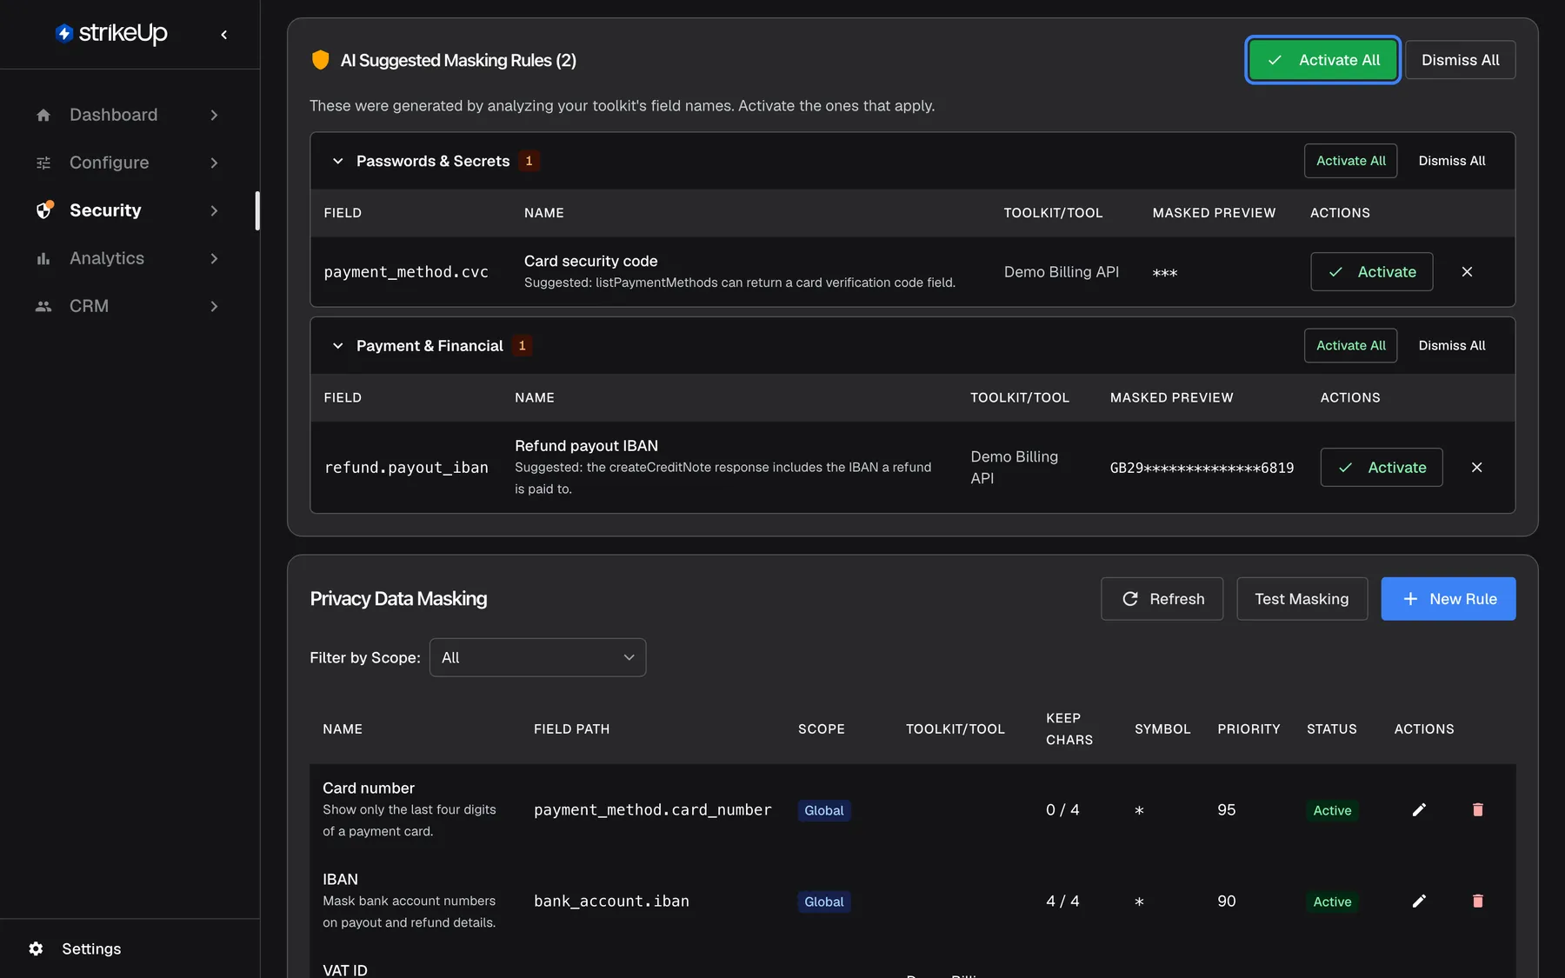Viewport: 1565px width, 978px height.
Task: Open the Dashboard menu item
Action: (x=128, y=115)
